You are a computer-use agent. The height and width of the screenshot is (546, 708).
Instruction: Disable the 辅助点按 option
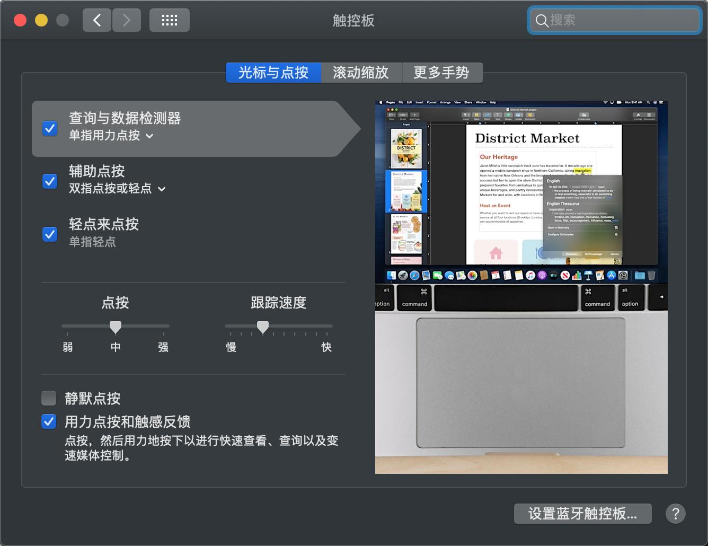click(x=49, y=181)
